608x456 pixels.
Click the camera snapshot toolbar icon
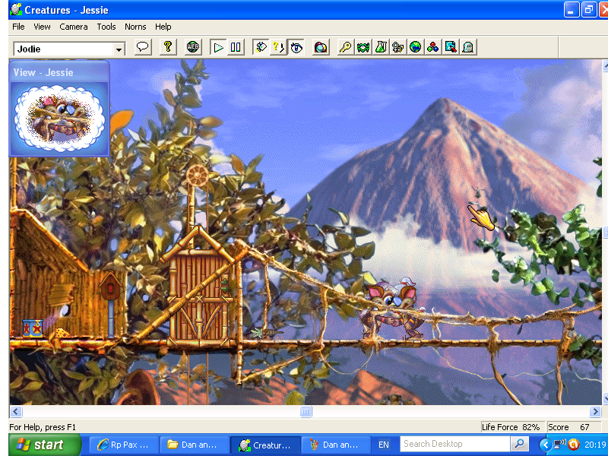321,48
